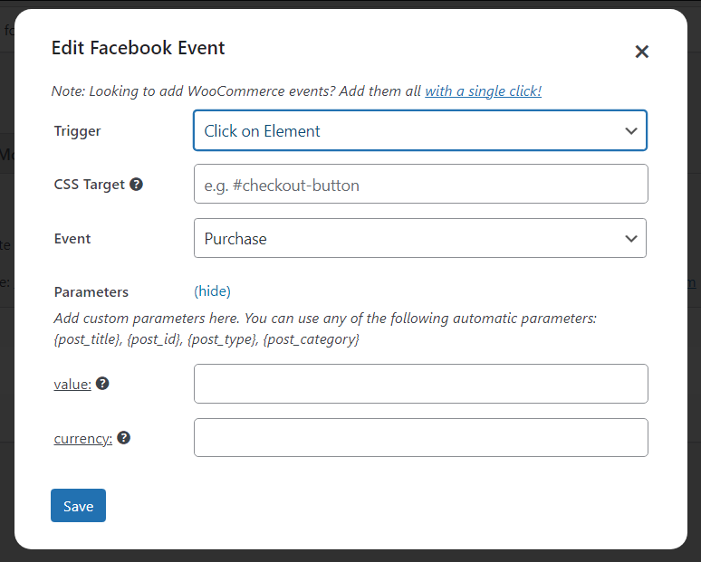Follow the 'with a single click!' link

[x=483, y=90]
